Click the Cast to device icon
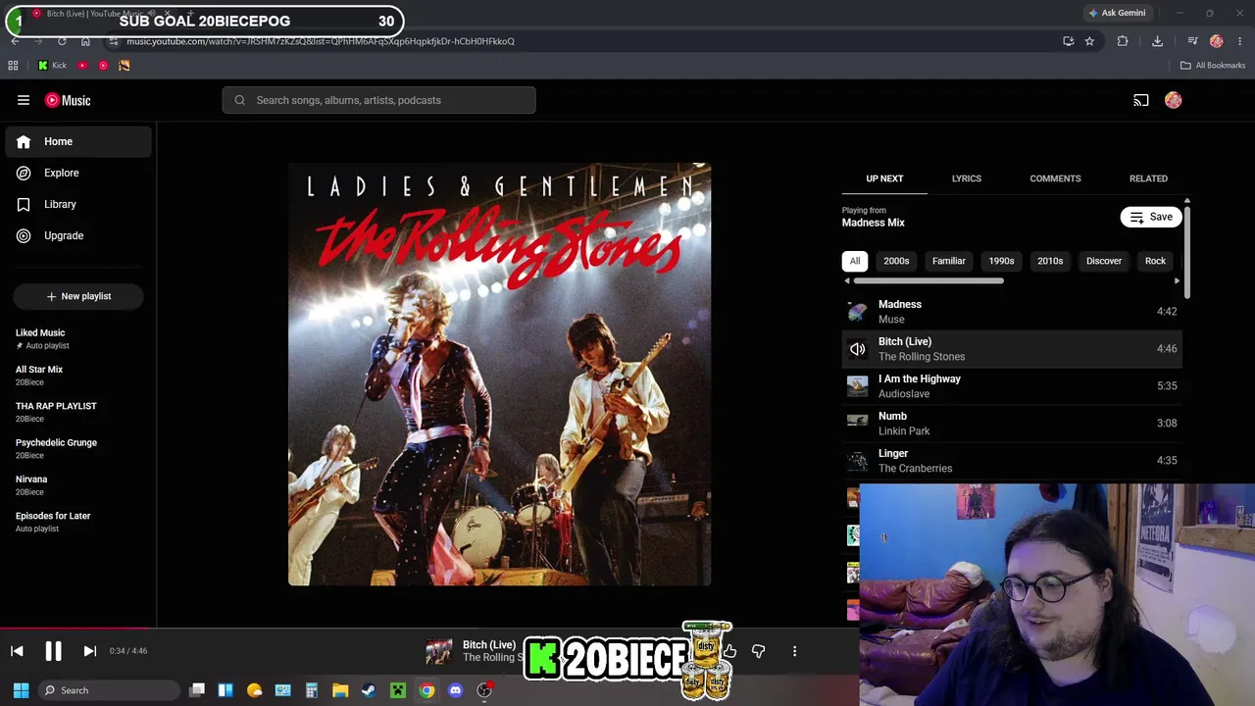The image size is (1255, 706). (1141, 100)
